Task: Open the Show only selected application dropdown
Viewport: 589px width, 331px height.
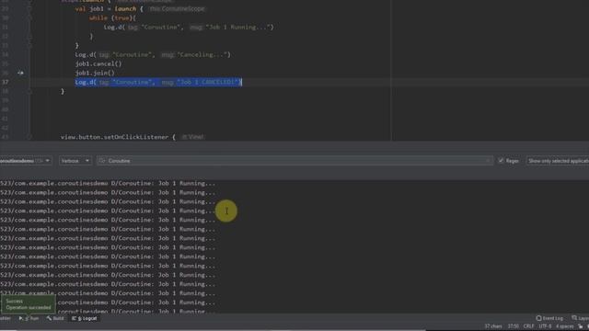Action: [558, 161]
